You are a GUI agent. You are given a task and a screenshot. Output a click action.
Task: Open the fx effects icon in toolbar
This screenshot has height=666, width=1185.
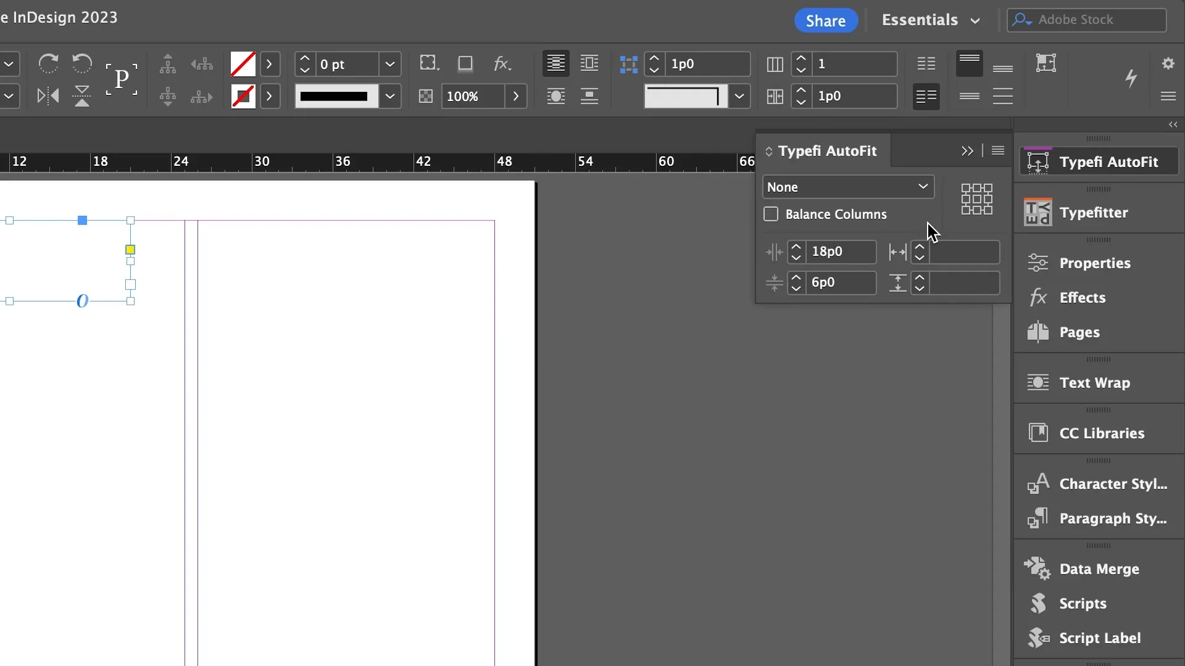point(502,64)
